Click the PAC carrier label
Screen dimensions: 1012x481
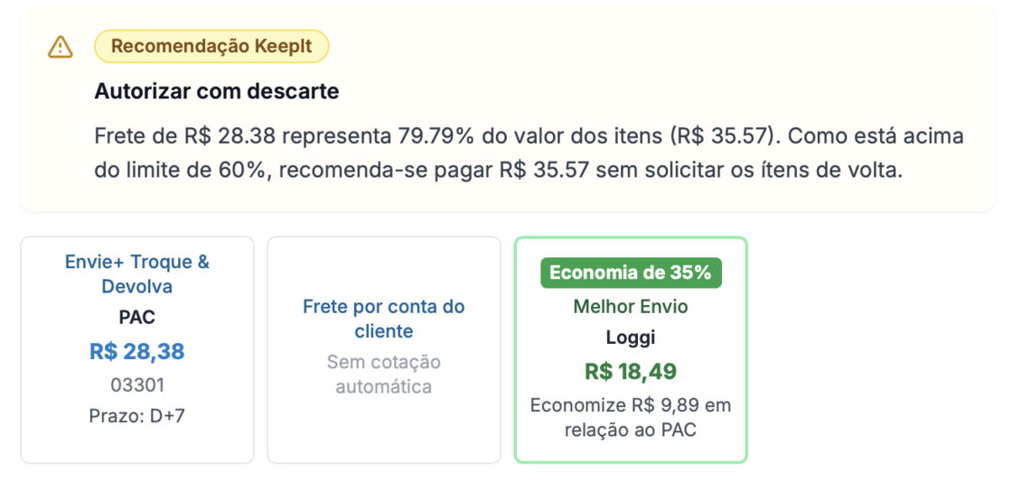point(137,318)
